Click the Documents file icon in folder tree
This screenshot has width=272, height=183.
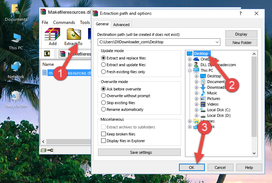(203, 82)
